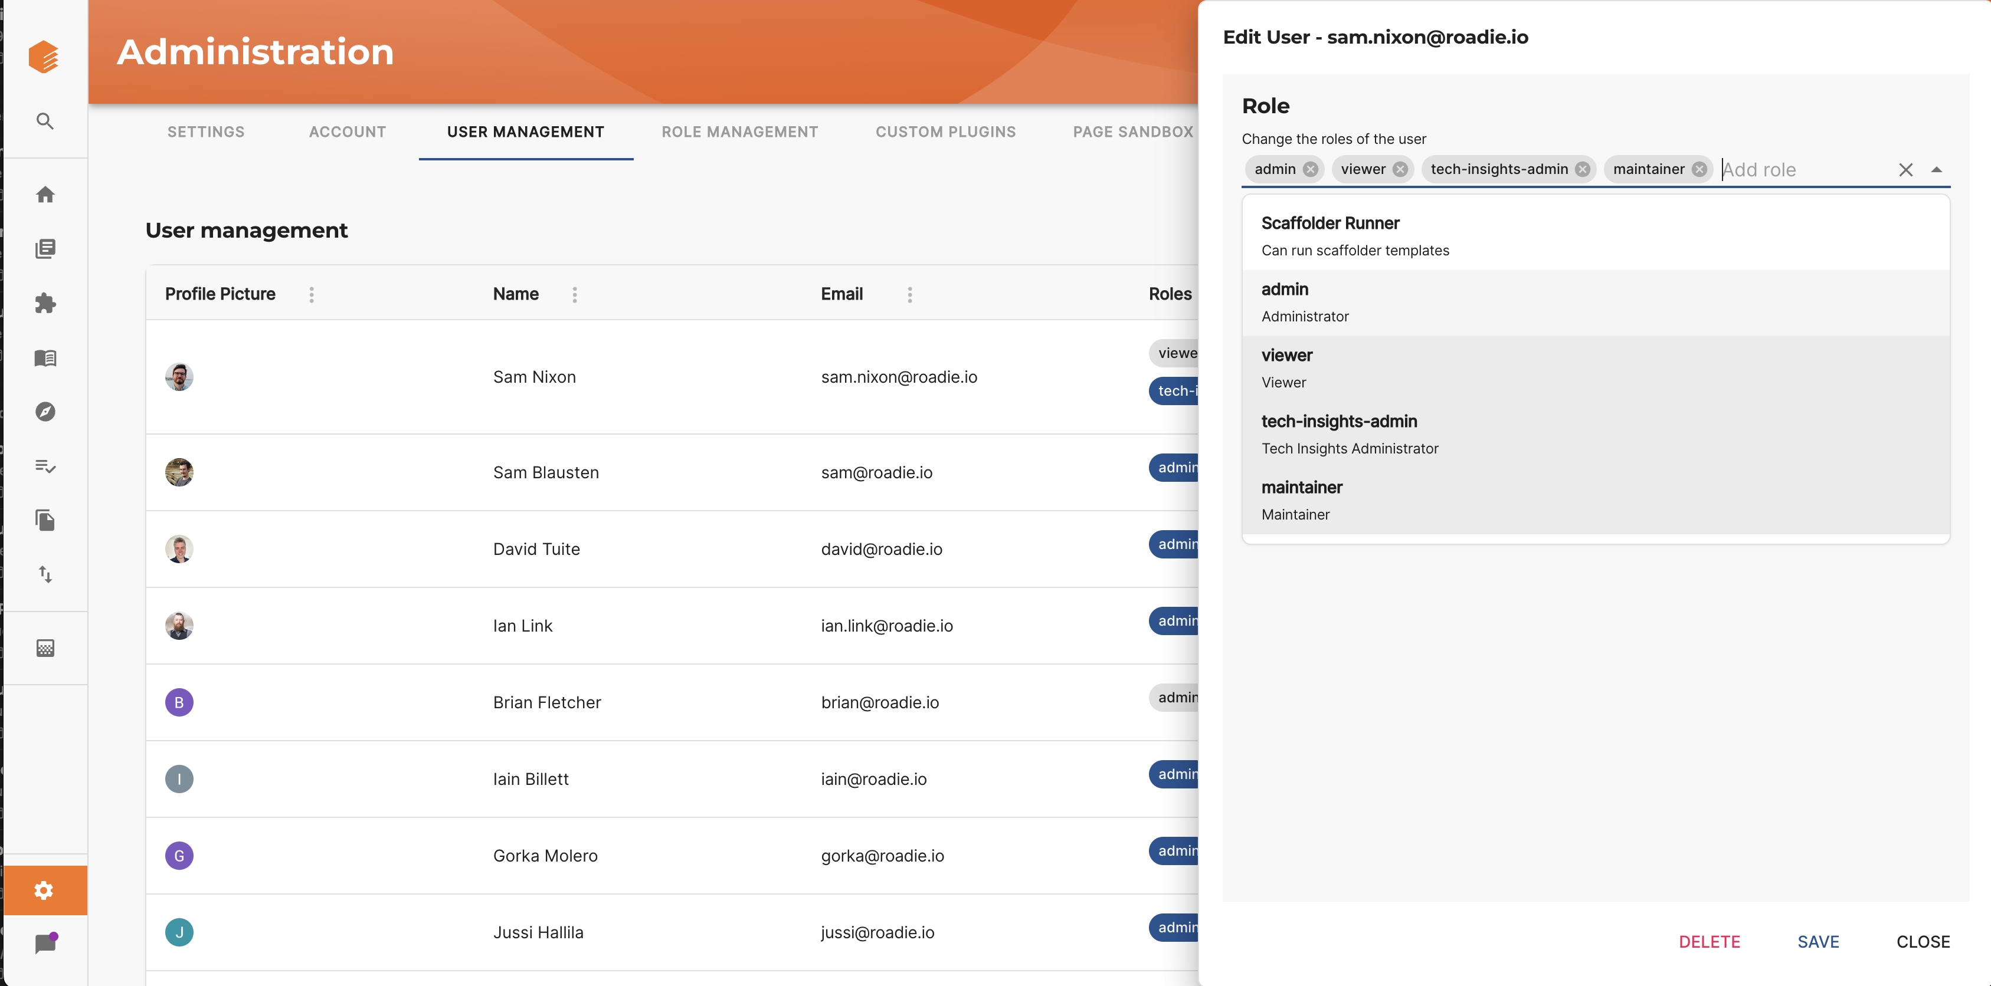This screenshot has height=986, width=1991.
Task: Open the home panel icon
Action: pyautogui.click(x=44, y=194)
